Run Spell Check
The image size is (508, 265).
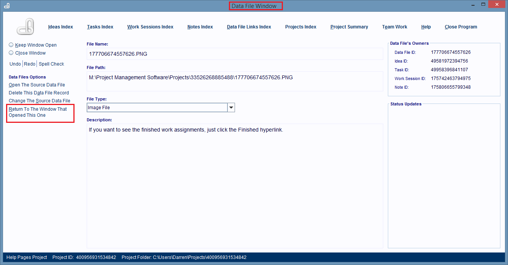tap(51, 64)
